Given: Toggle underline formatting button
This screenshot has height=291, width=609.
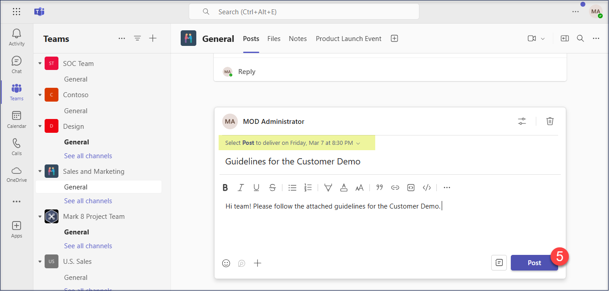Looking at the screenshot, I should 257,188.
